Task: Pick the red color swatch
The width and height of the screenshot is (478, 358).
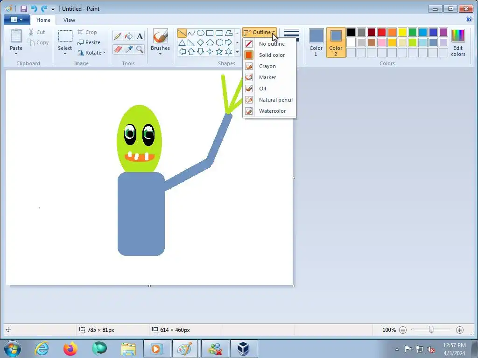Action: [x=382, y=32]
